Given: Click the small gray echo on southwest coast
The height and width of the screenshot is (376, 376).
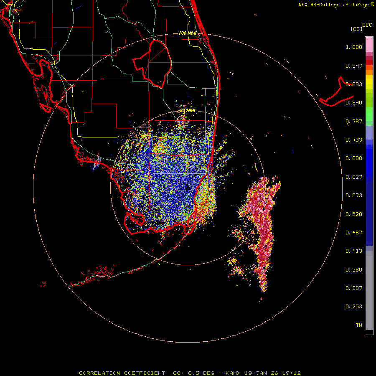Looking at the screenshot, I should pos(97,163).
